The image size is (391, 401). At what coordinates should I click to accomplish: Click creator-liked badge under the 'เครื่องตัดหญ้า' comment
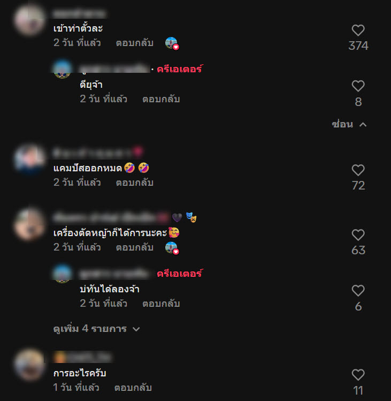(172, 248)
